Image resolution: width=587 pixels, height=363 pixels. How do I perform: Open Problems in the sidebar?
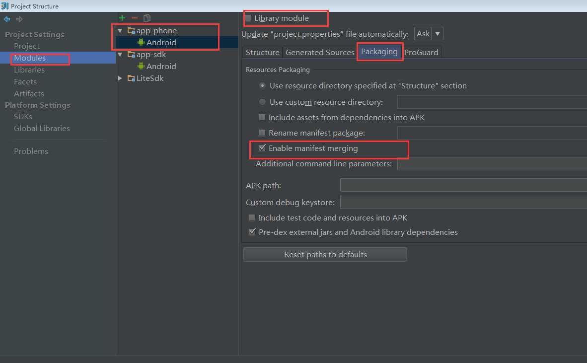[31, 151]
